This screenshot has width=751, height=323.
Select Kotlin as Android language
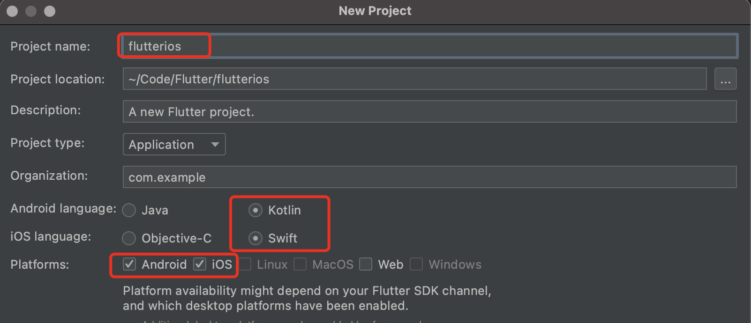pyautogui.click(x=255, y=210)
